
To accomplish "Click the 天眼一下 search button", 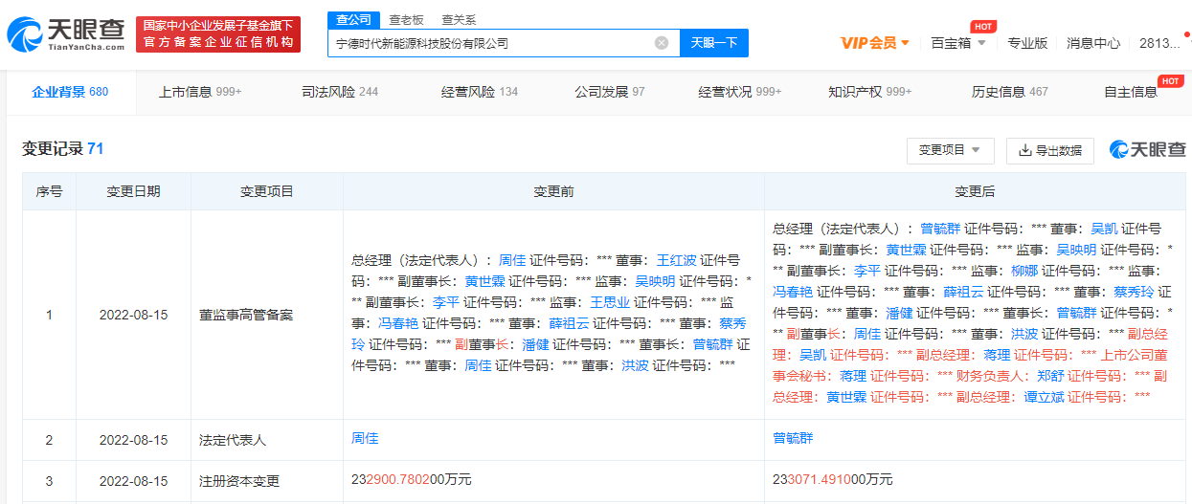I will point(714,43).
